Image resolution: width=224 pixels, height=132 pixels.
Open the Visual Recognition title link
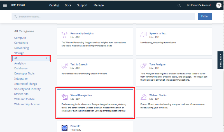pyautogui.click(x=81, y=95)
